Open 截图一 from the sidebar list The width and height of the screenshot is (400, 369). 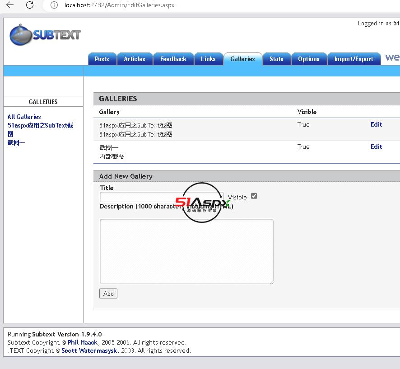(16, 142)
